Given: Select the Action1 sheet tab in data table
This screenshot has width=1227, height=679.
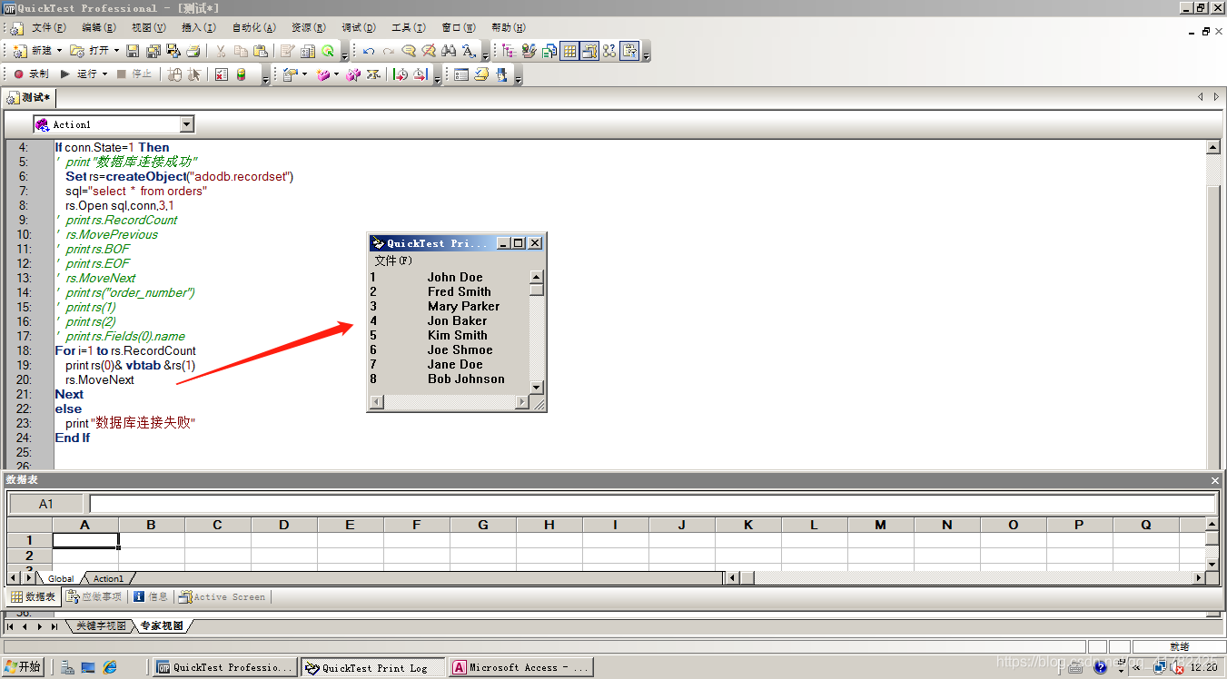Looking at the screenshot, I should point(108,578).
